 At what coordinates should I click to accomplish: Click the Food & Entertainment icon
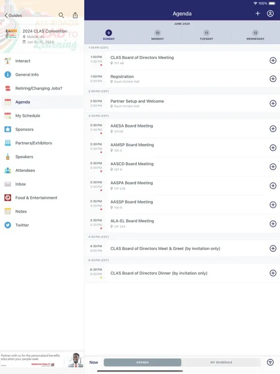tap(8, 198)
